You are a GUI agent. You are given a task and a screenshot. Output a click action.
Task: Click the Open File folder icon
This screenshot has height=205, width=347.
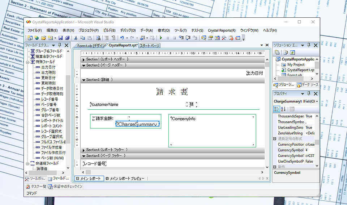pos(43,38)
